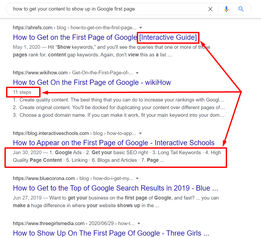
Task: Open the Interactive Schools article
Action: (x=114, y=143)
